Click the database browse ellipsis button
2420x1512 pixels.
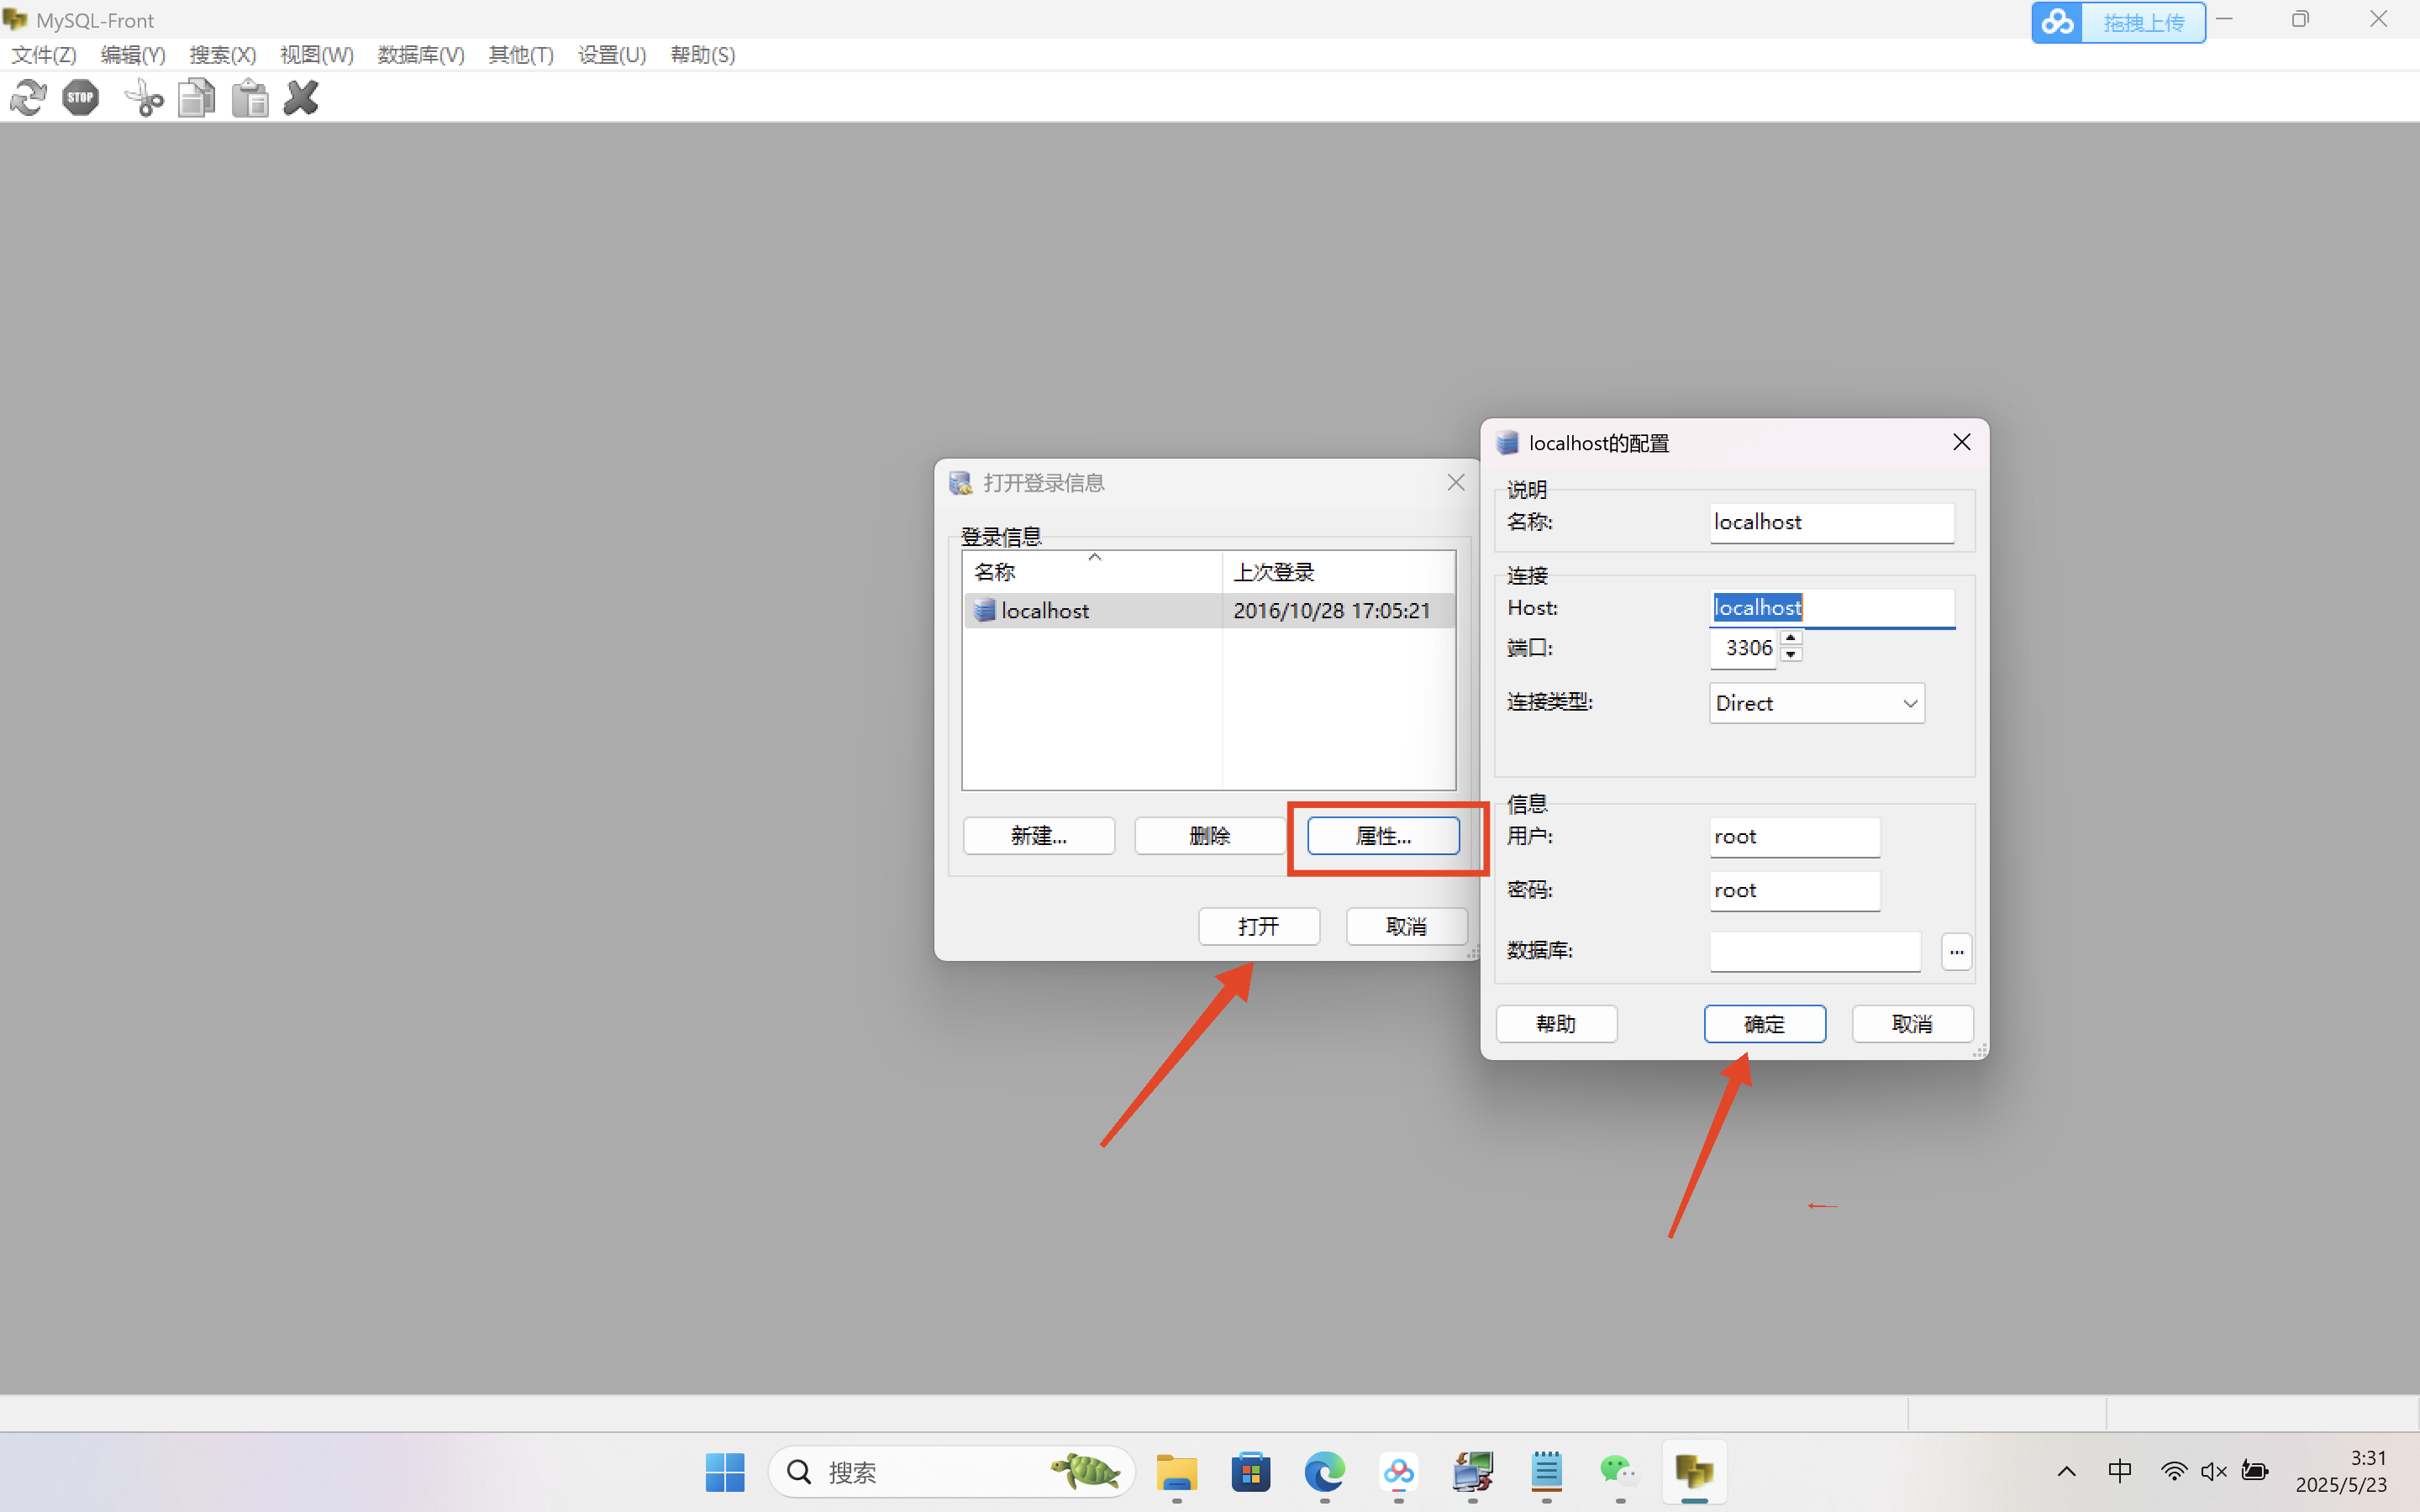pyautogui.click(x=1956, y=951)
